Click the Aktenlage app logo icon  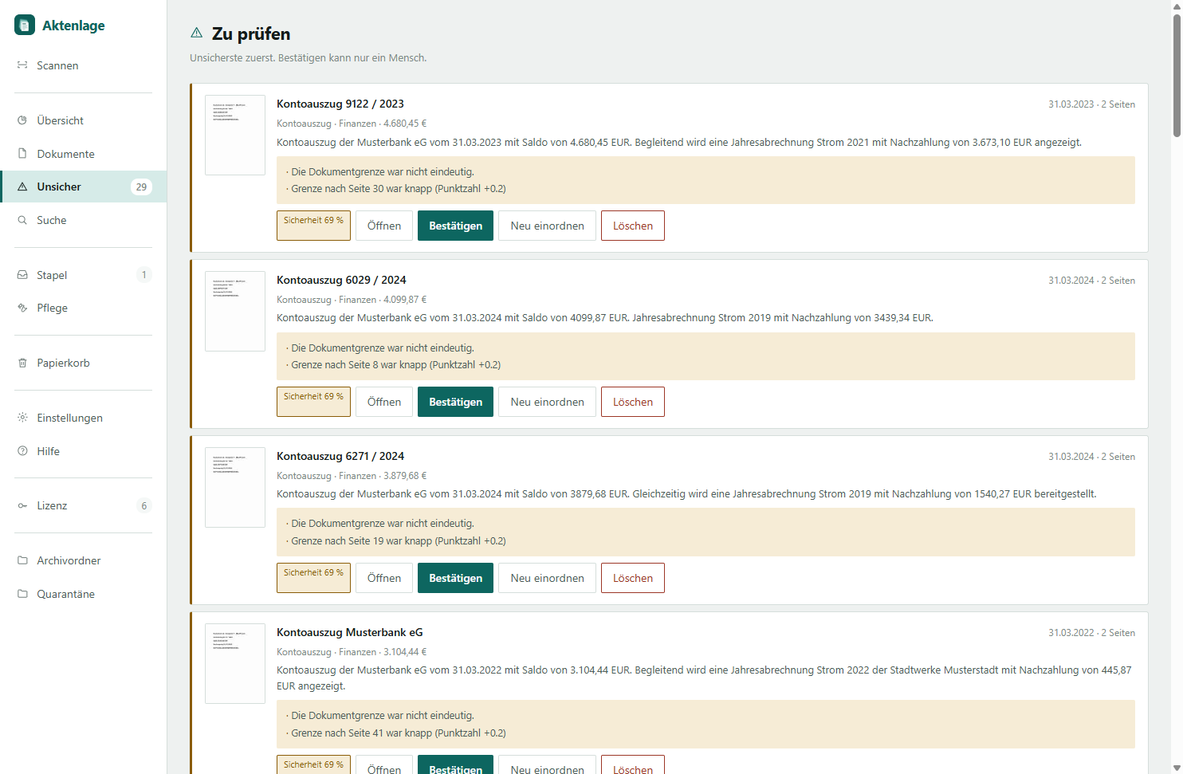(25, 25)
